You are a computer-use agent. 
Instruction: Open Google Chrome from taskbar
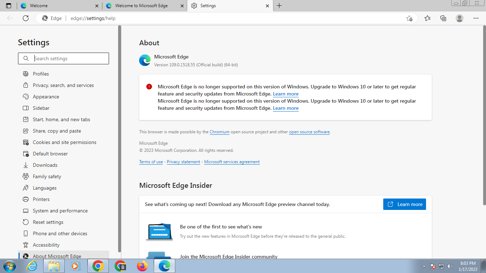[x=98, y=266]
